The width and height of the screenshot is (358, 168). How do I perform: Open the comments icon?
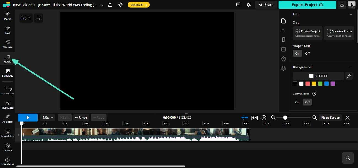coord(238,5)
